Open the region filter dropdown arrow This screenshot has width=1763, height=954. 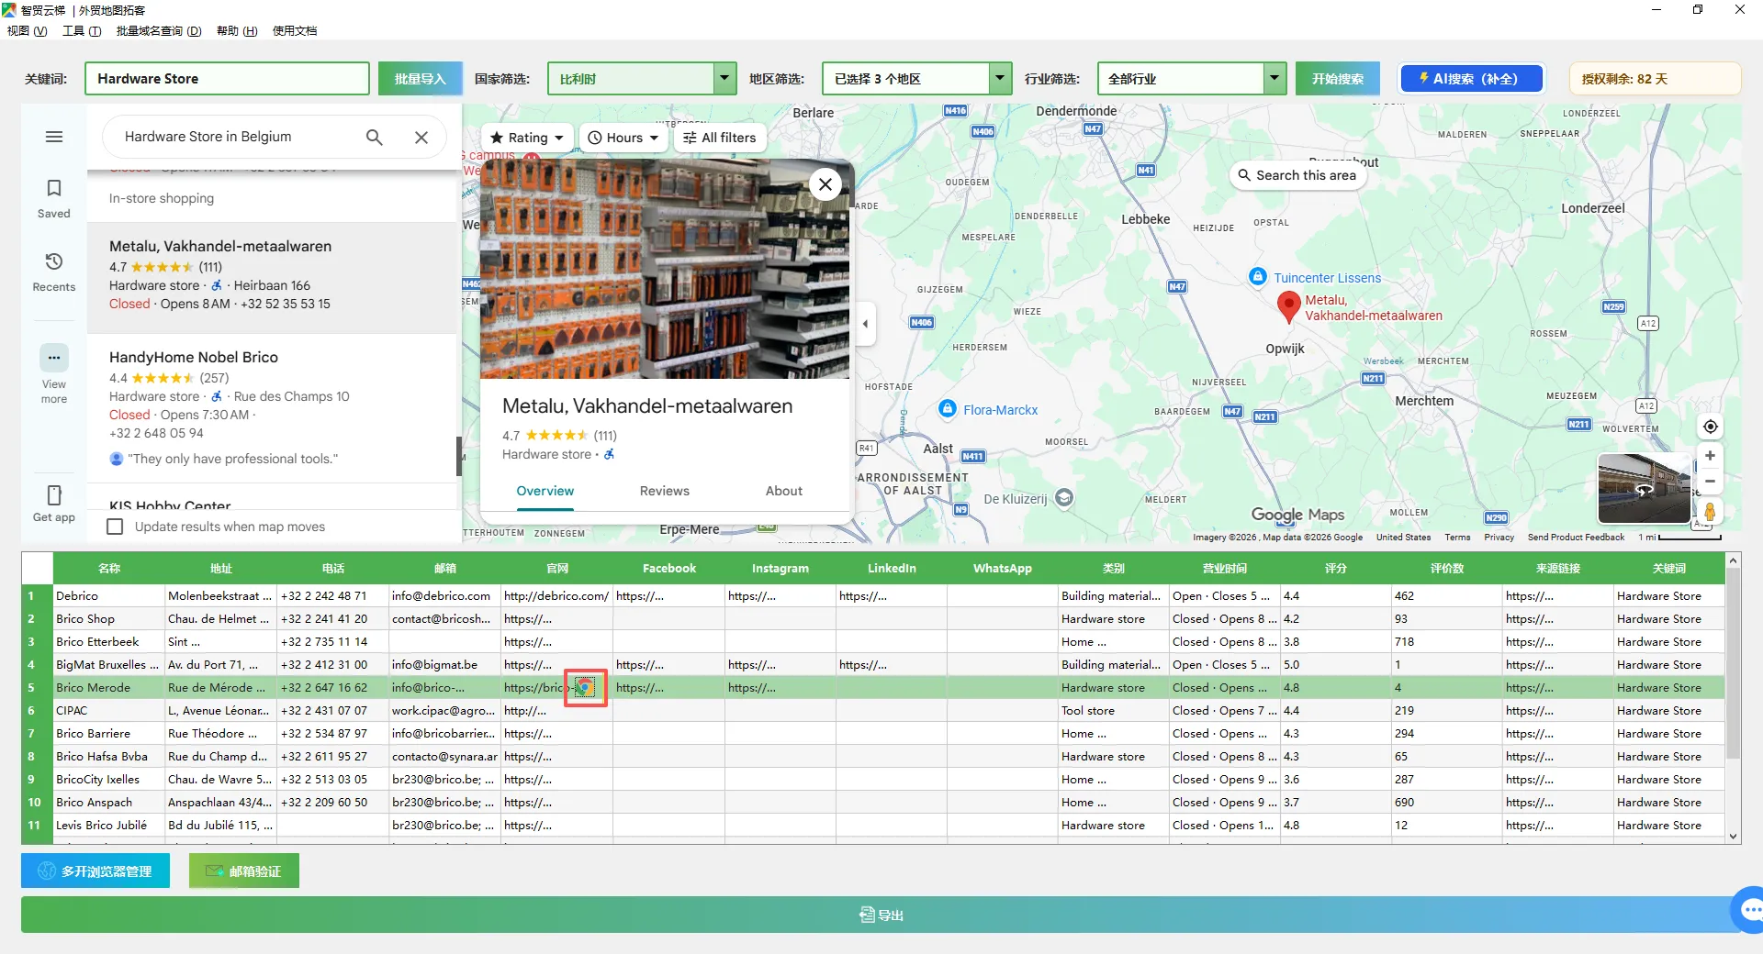click(x=1000, y=79)
